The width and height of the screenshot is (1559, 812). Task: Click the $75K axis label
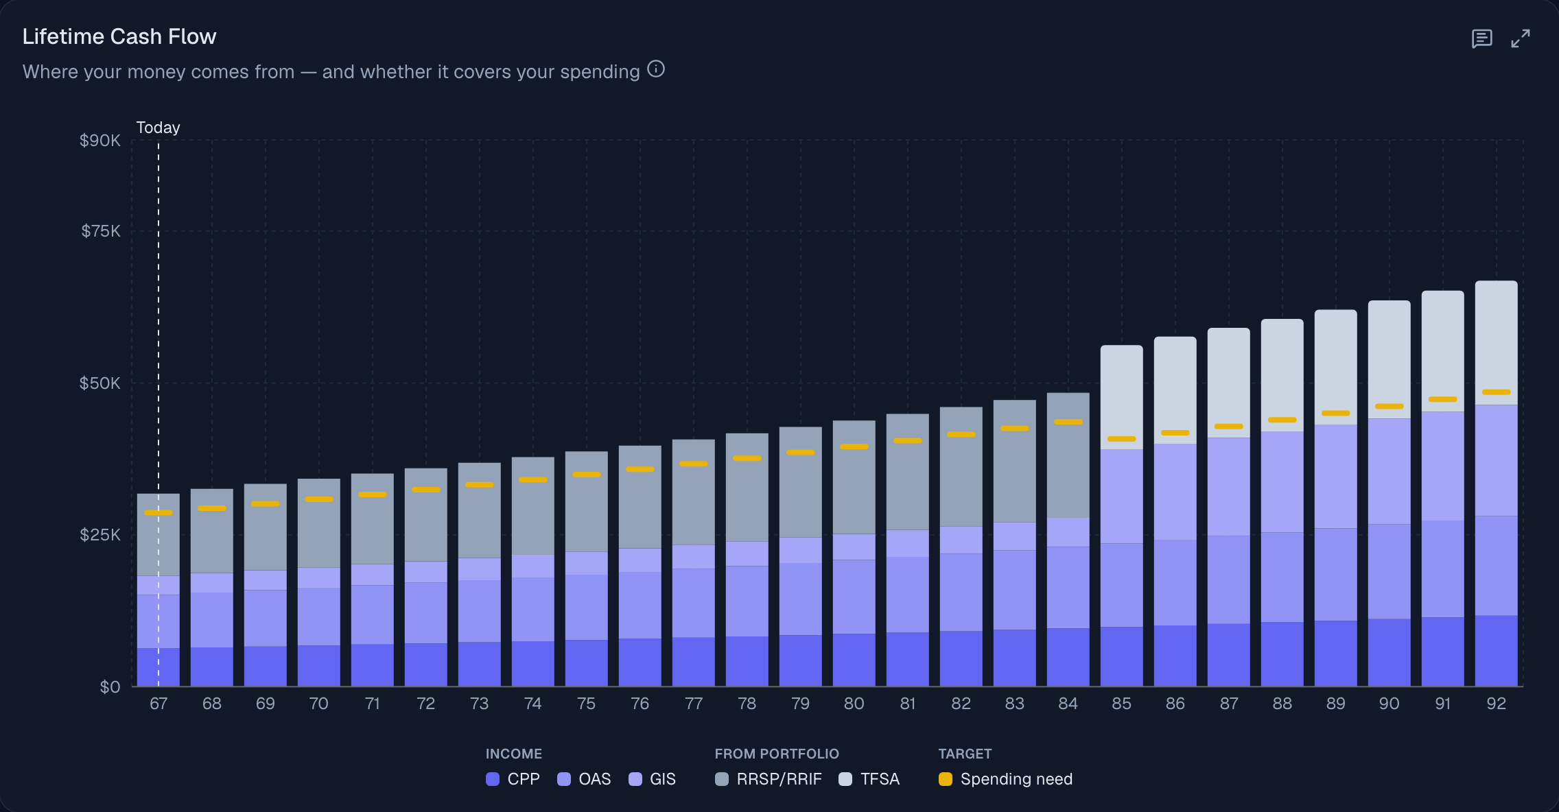101,231
